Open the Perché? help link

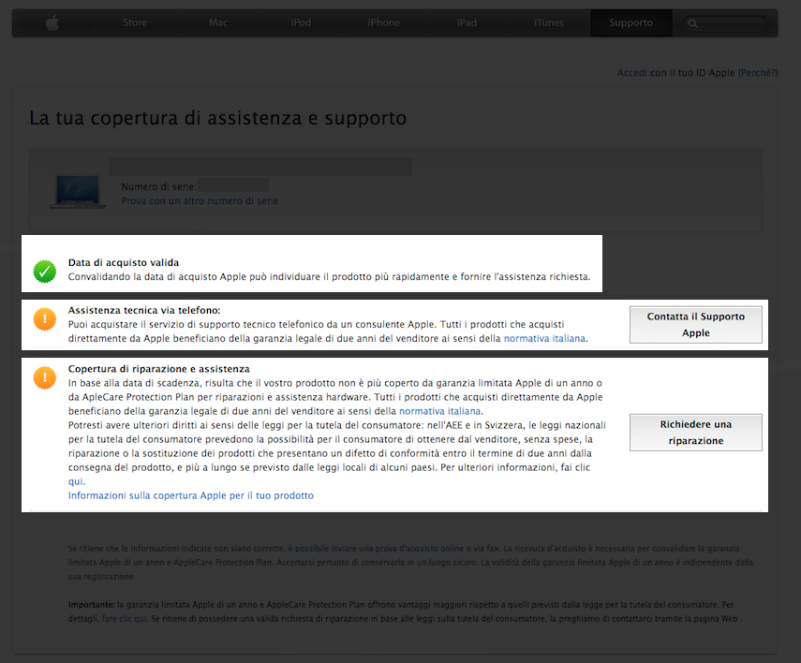coord(758,72)
